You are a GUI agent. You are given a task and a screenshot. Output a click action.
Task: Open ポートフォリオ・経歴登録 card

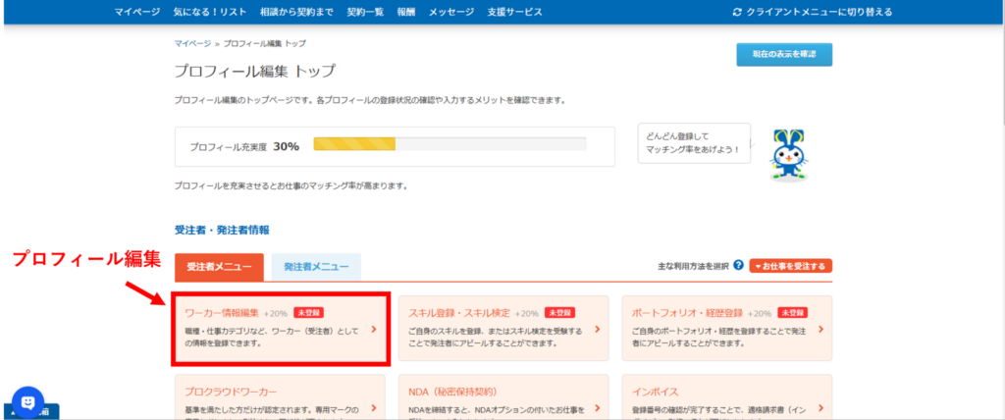click(x=727, y=329)
